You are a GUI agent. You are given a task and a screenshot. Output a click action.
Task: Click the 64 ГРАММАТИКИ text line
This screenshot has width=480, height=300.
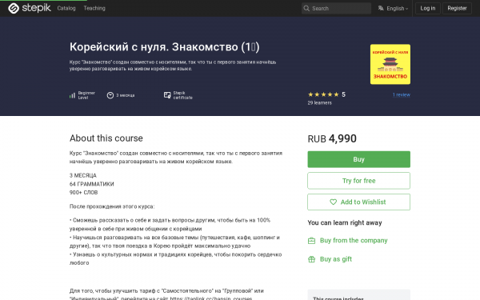(x=91, y=184)
